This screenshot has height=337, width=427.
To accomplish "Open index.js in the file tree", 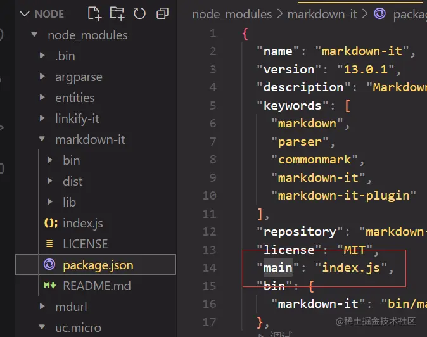I will (x=83, y=223).
